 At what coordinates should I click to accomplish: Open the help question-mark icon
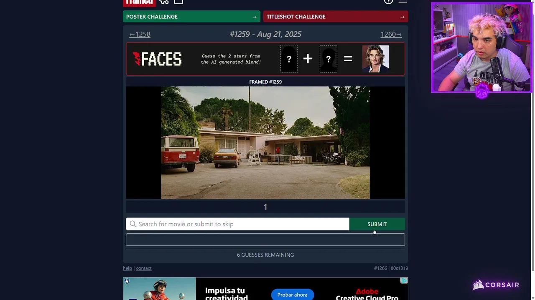tap(388, 2)
